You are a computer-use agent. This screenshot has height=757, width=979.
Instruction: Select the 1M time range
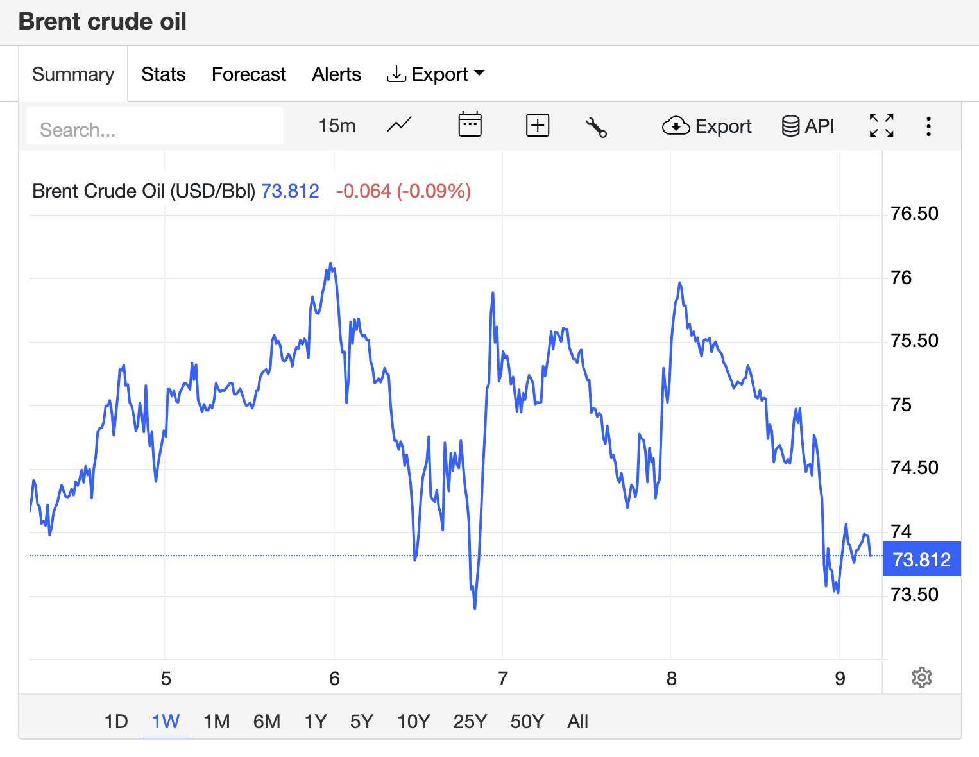pos(216,722)
